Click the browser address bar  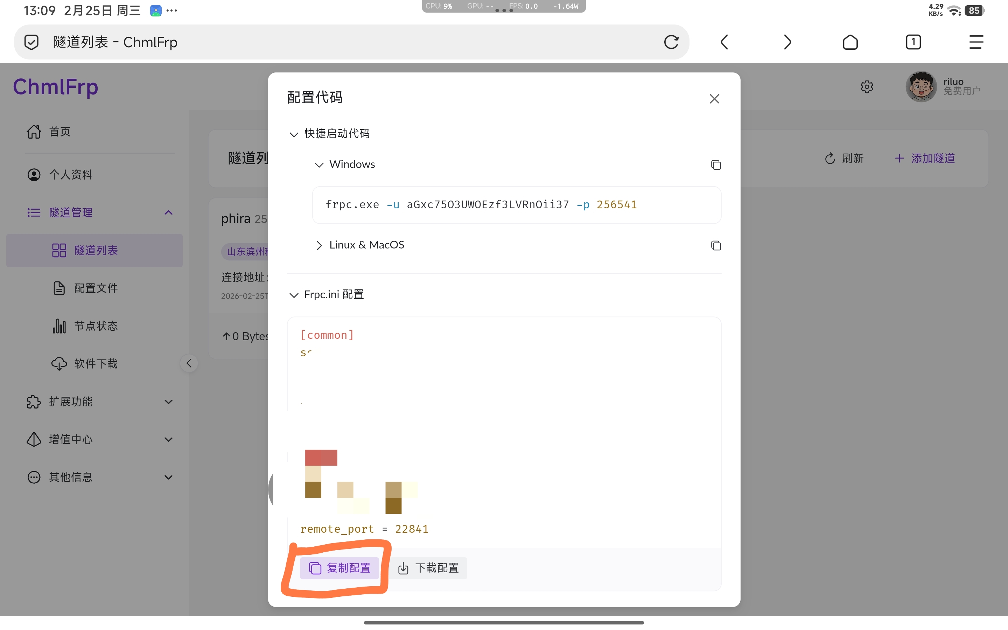click(x=333, y=42)
